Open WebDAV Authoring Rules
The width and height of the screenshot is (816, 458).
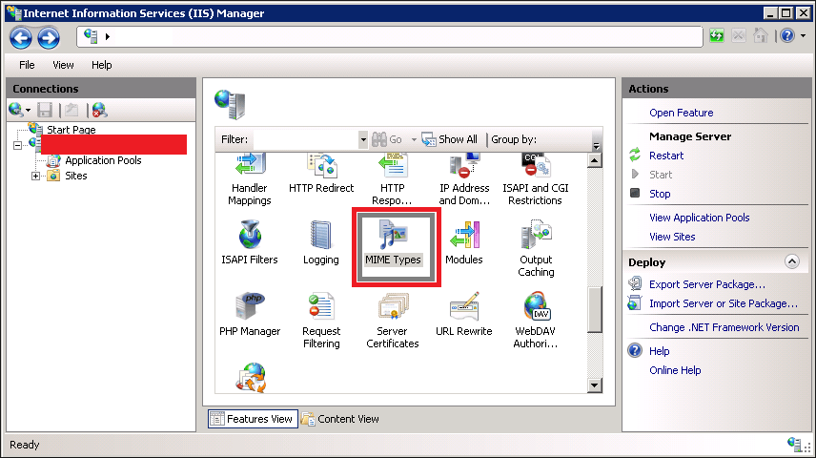[536, 321]
